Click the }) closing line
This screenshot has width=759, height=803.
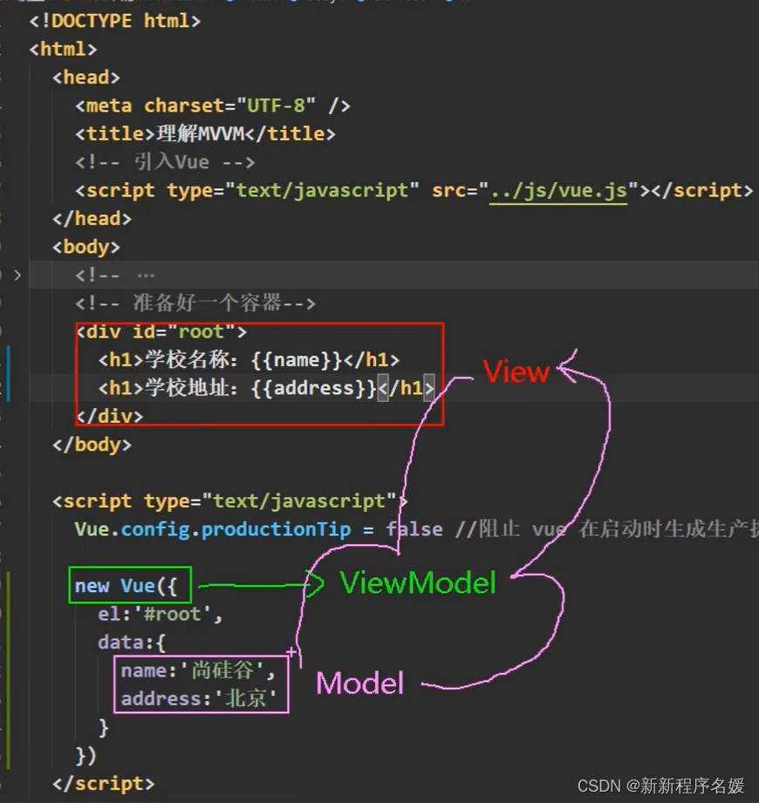coord(85,755)
